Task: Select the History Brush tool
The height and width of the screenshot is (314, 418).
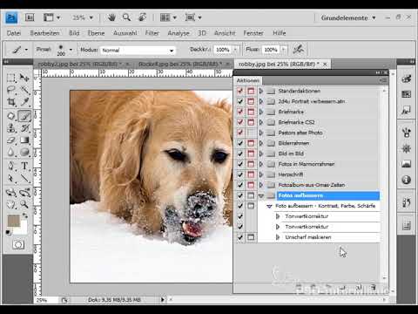Action: tap(24, 128)
